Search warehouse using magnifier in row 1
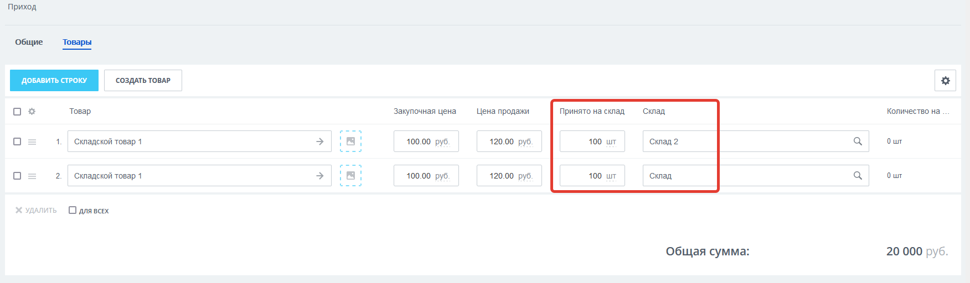This screenshot has height=283, width=970. 858,141
